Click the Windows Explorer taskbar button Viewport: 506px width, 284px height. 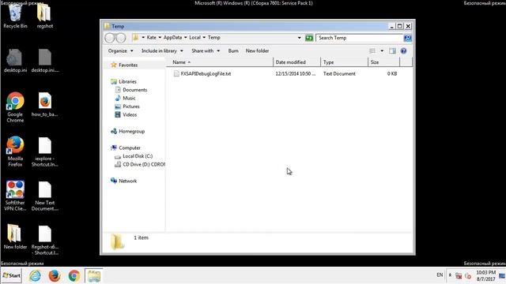tap(94, 276)
